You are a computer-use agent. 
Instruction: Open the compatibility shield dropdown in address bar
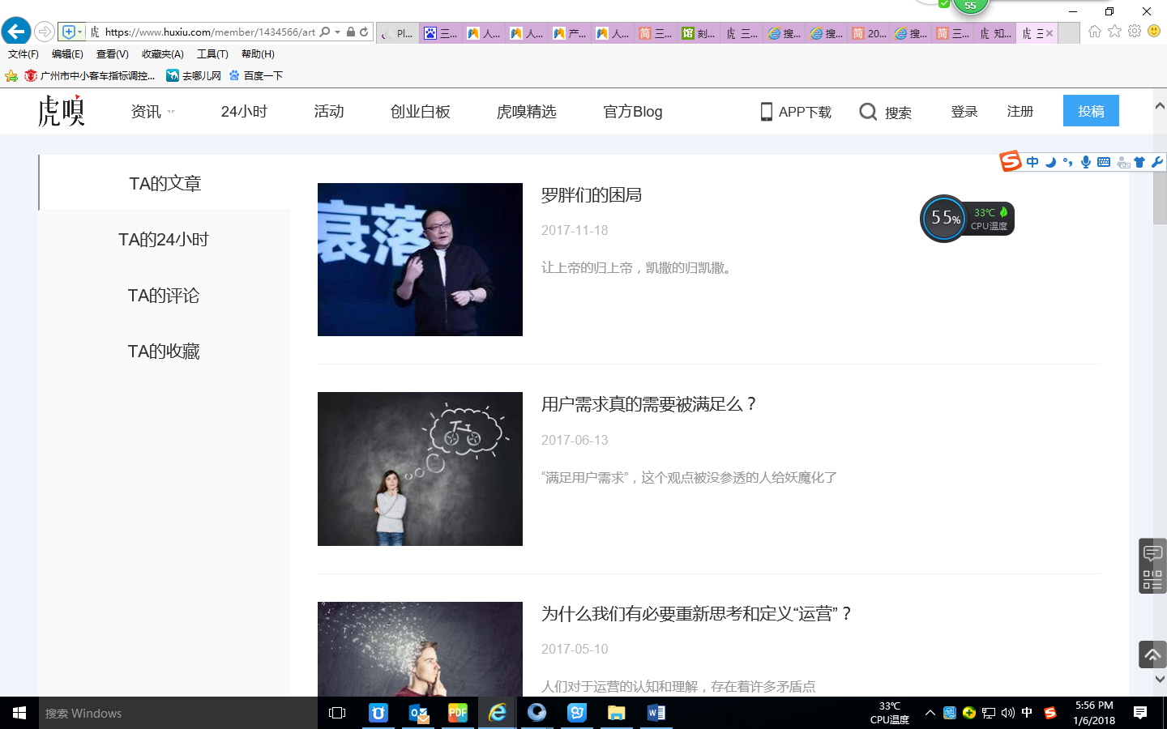point(72,32)
